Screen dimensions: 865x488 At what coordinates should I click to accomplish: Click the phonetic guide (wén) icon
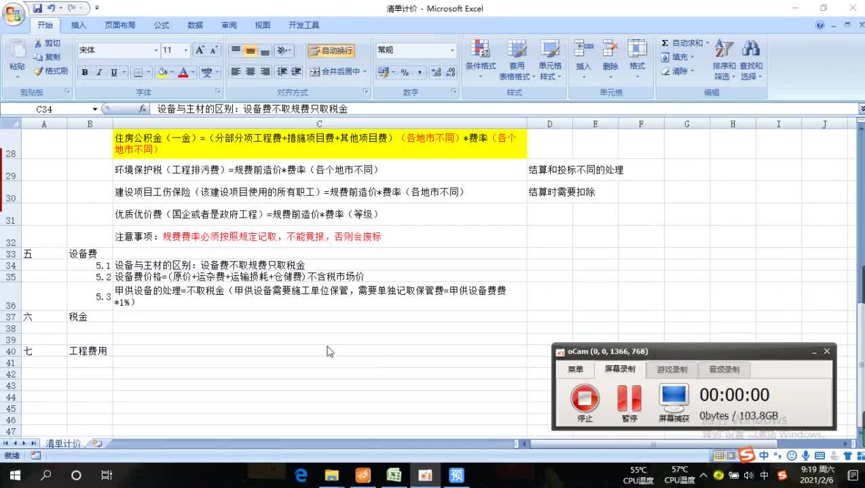coord(207,73)
